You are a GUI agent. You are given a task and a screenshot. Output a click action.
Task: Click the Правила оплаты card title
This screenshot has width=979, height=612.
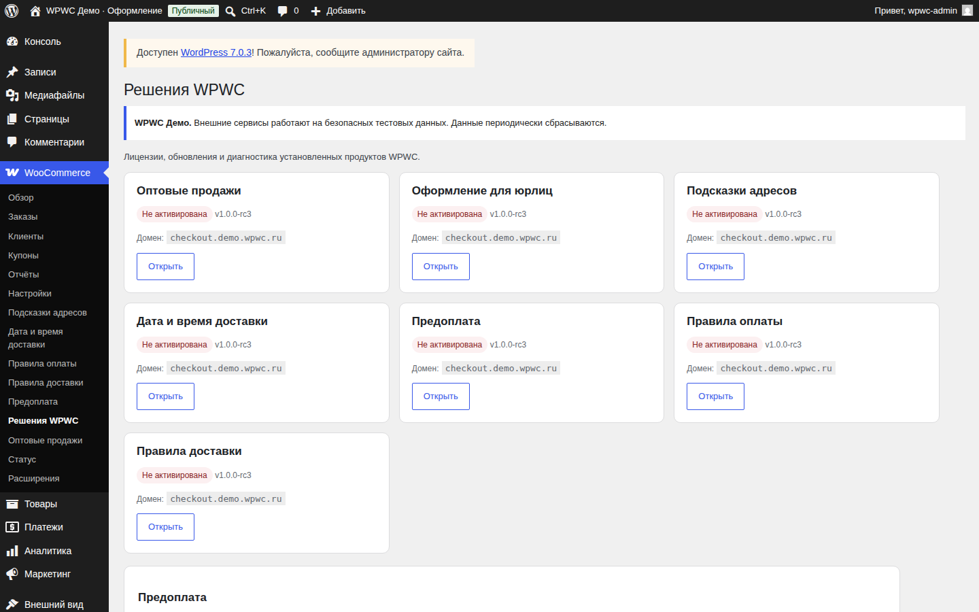(734, 322)
